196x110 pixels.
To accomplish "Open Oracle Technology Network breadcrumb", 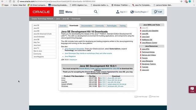I will [43, 19].
